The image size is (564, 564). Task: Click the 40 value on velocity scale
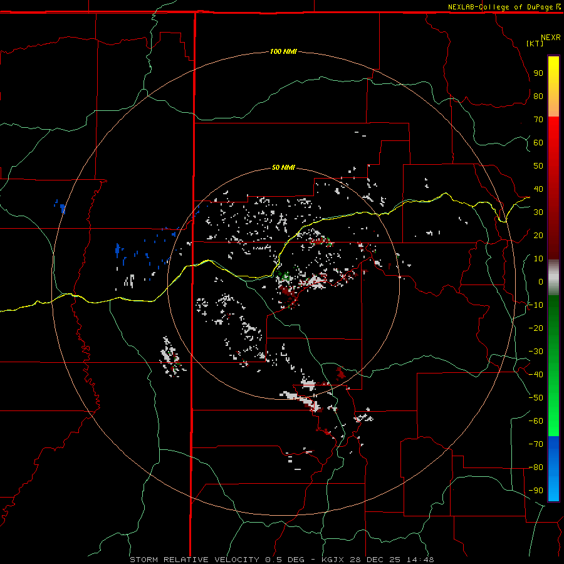click(x=538, y=189)
